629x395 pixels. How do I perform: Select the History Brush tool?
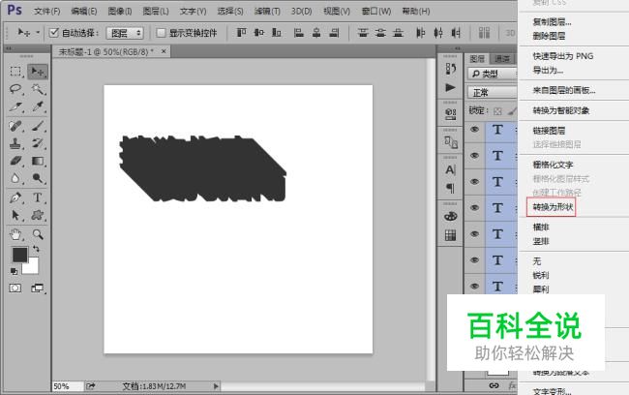pyautogui.click(x=38, y=143)
